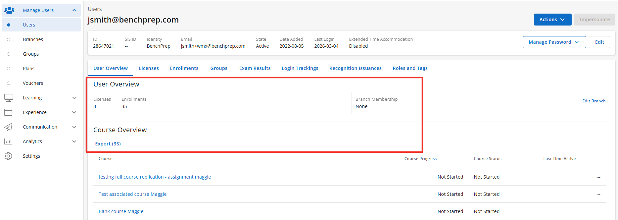Click the Course Status column header
This screenshot has height=220, width=618.
(x=488, y=159)
